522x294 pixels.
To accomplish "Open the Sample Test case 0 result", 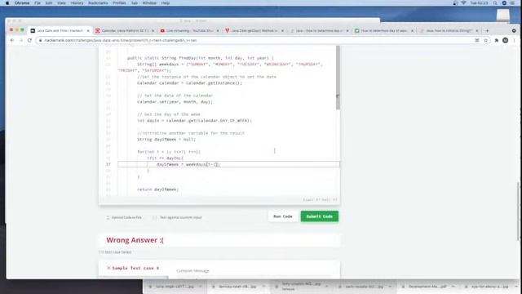I will click(133, 268).
